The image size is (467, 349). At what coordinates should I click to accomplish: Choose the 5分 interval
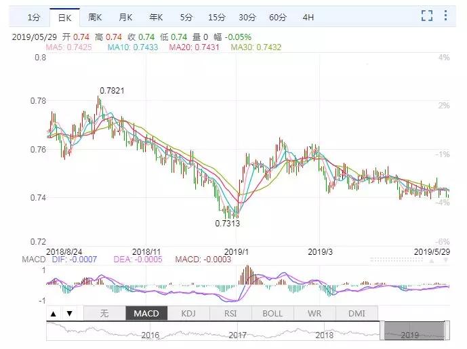click(x=186, y=17)
